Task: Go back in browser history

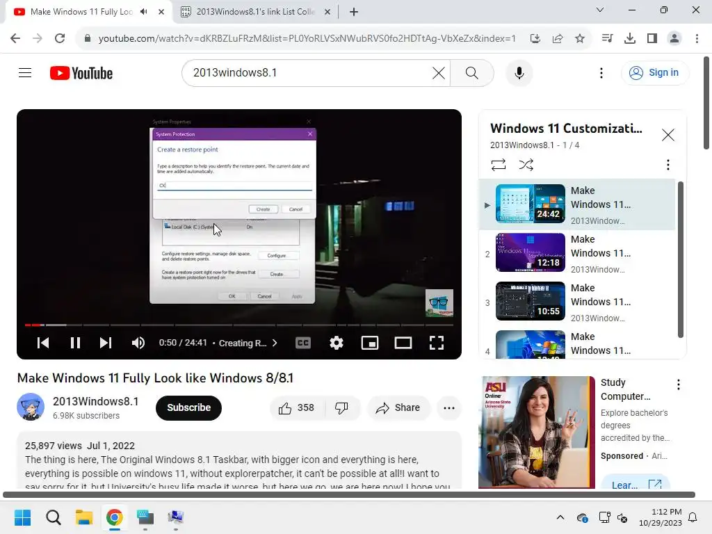Action: click(15, 38)
